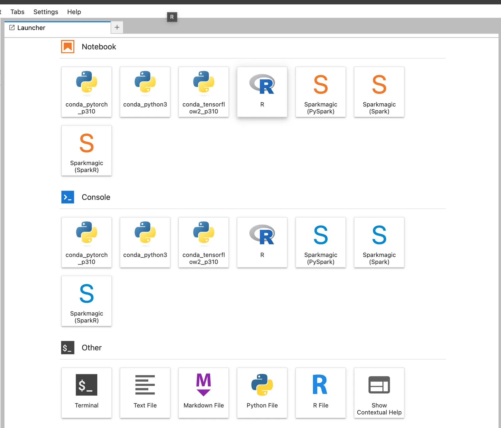The image size is (501, 428).
Task: Click the Notebook section bookmark icon
Action: [68, 47]
